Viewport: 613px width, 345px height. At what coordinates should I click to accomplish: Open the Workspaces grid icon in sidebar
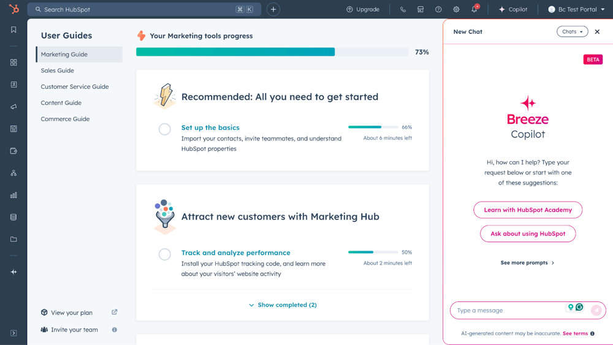(x=13, y=63)
